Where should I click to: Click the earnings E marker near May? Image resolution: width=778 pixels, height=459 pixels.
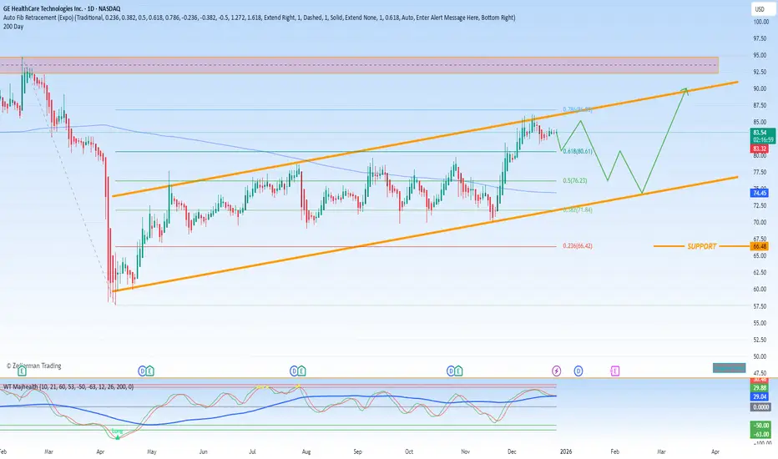(150, 371)
